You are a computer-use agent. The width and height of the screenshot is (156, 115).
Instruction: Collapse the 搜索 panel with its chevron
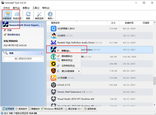coord(42,53)
